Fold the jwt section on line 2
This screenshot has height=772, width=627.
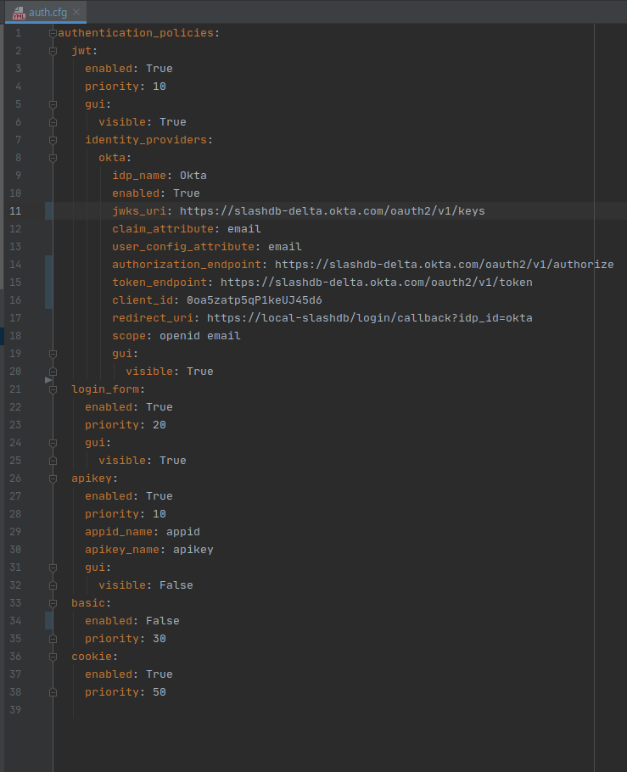coord(53,51)
